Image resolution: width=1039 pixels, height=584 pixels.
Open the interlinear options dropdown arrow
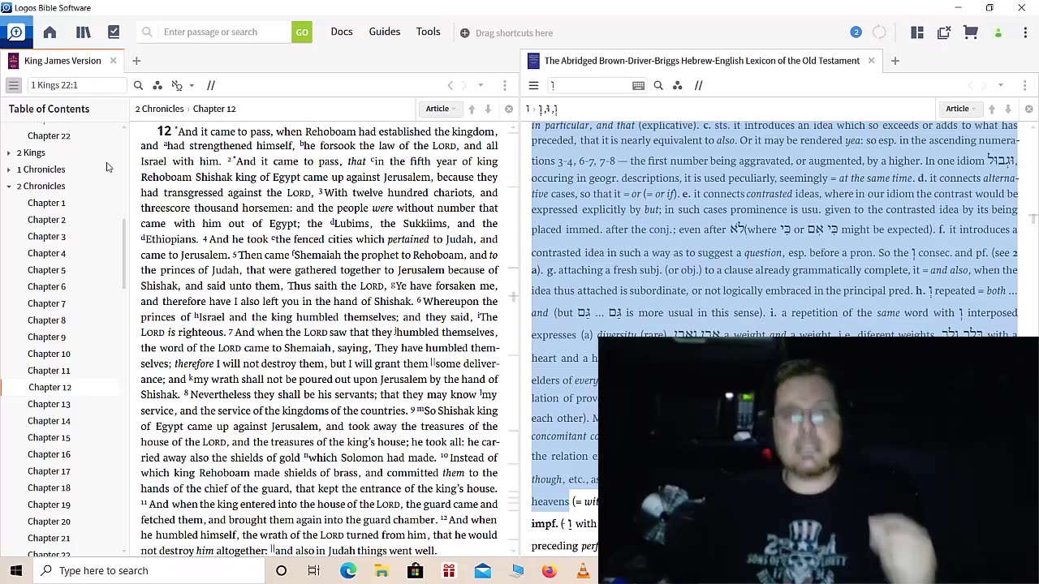click(192, 85)
